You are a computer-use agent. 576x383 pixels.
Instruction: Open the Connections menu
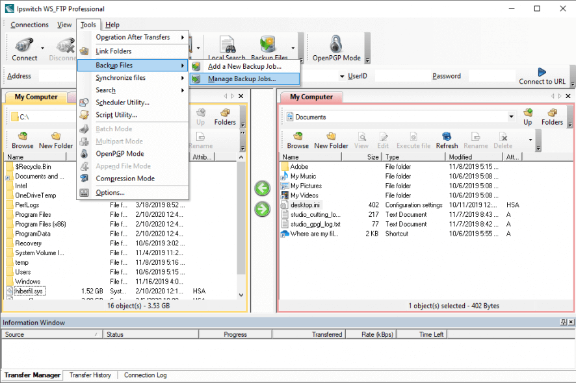[29, 25]
